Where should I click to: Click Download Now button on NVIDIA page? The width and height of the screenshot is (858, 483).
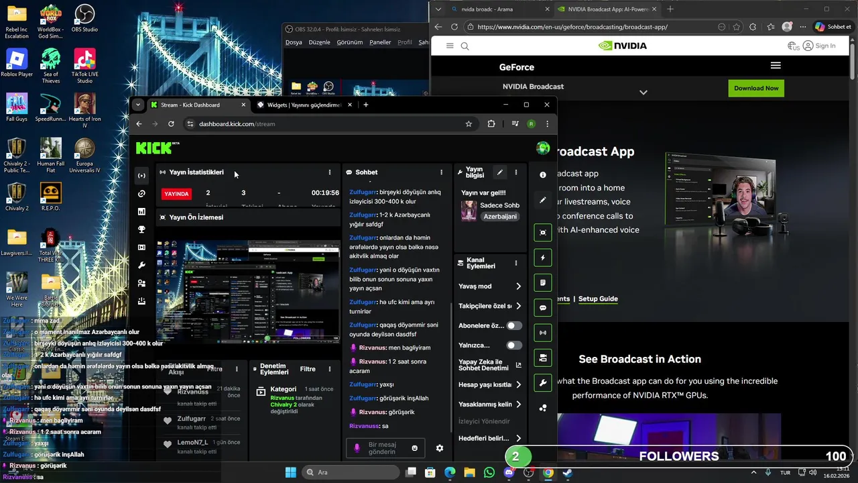pos(756,88)
